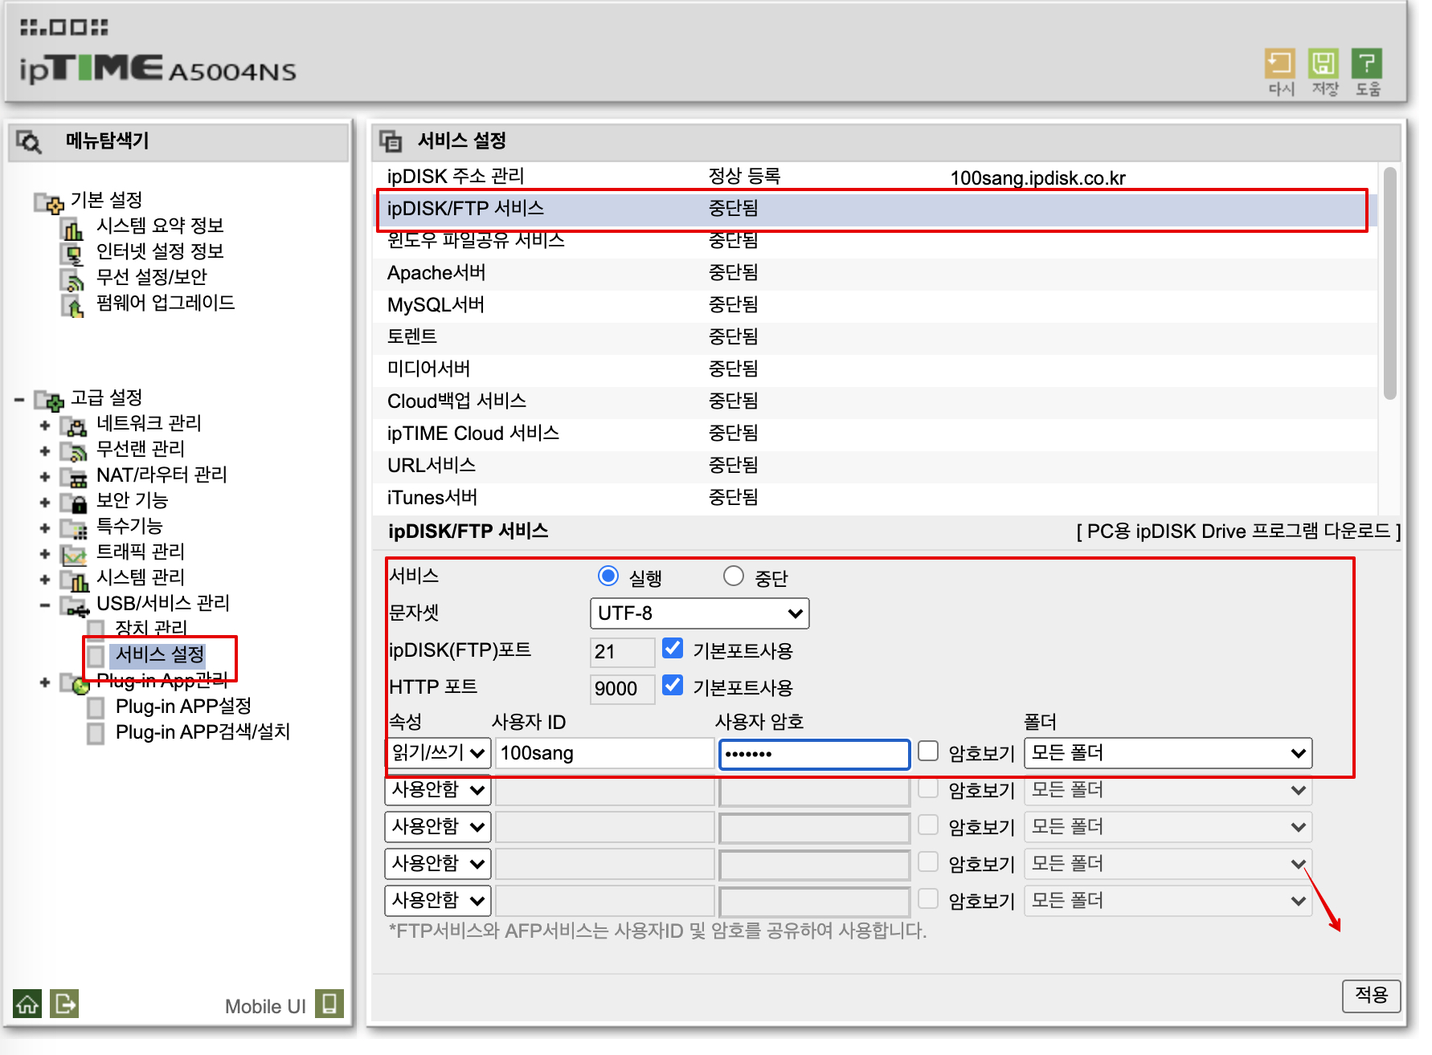Screen dimensions: 1432x1055
Task: Click the 인터넷 설정 정보 monitor icon
Action: pos(73,255)
